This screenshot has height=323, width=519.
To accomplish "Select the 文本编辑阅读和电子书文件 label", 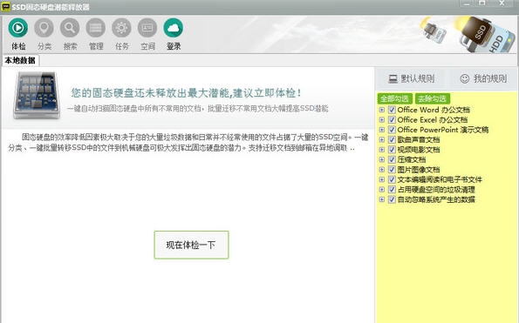I will 440,179.
